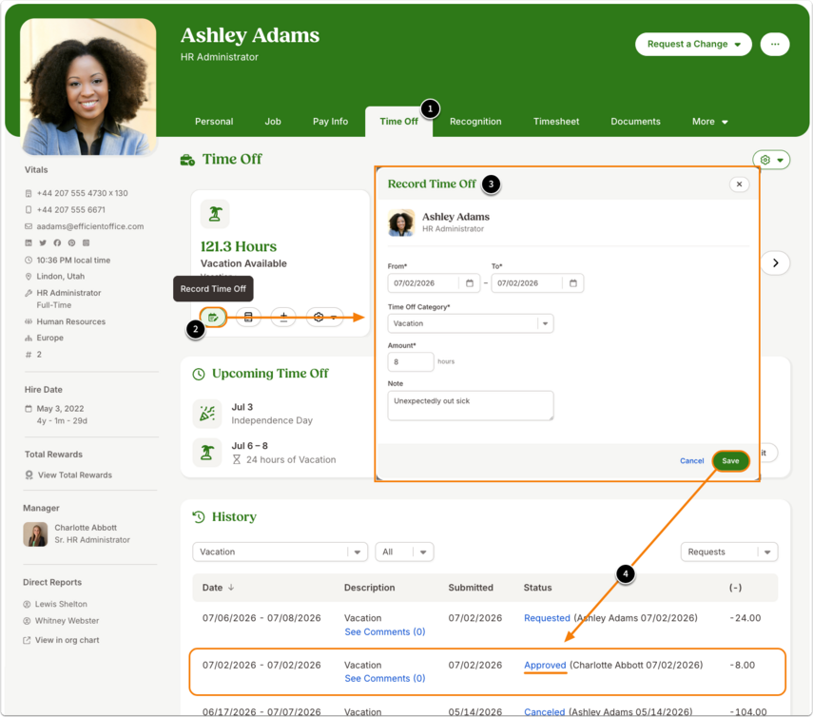The image size is (813, 717).
Task: Click the Canceled status link
Action: click(x=545, y=712)
